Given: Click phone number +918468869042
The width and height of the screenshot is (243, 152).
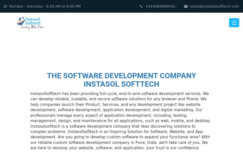Looking at the screenshot, I should pyautogui.click(x=160, y=6).
